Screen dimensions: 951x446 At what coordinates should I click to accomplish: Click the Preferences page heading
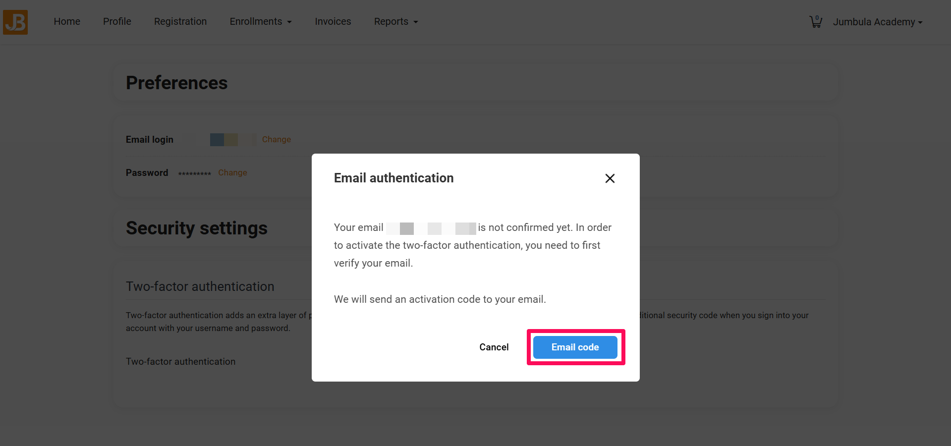point(177,83)
